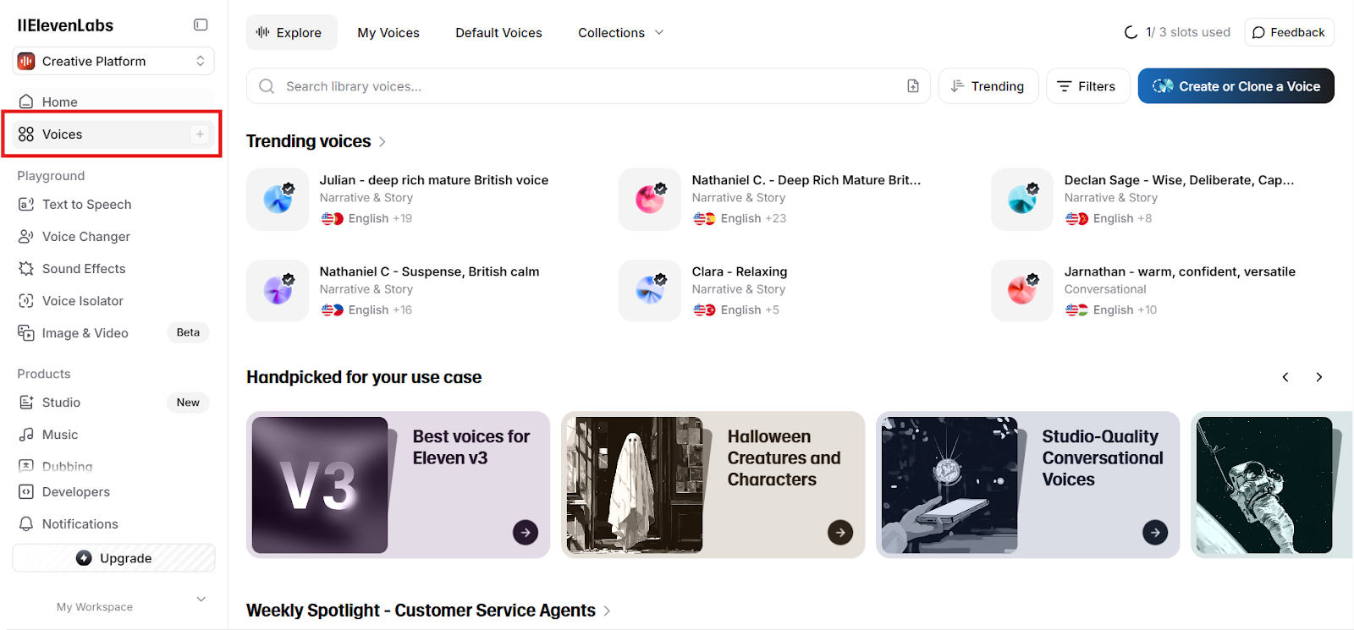Click arrow on Best voices for Eleven v3
The width and height of the screenshot is (1354, 630).
tap(526, 533)
